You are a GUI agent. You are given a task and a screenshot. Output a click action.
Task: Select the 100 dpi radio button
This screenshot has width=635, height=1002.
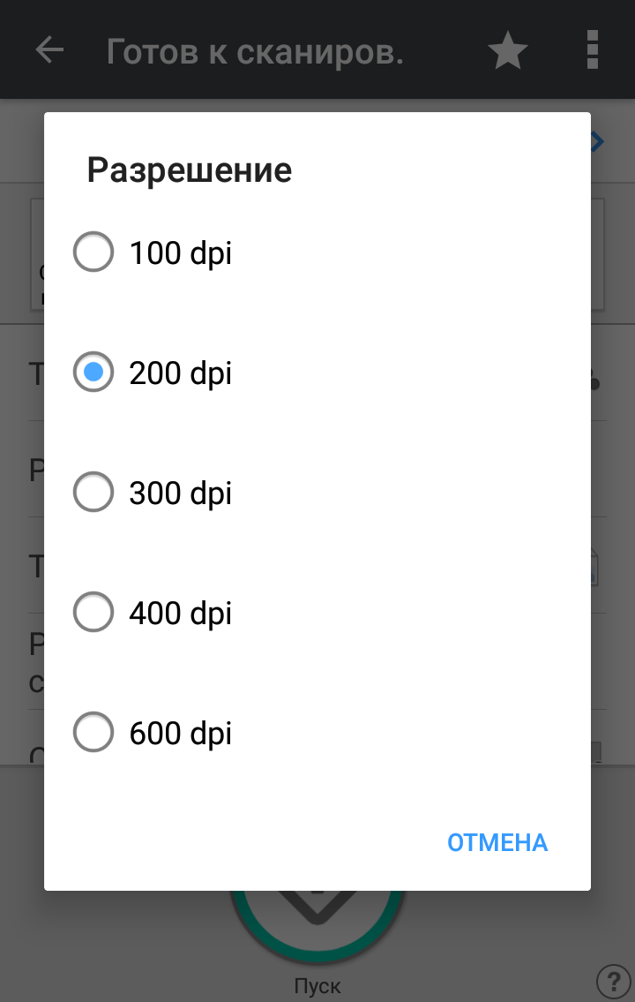point(93,253)
